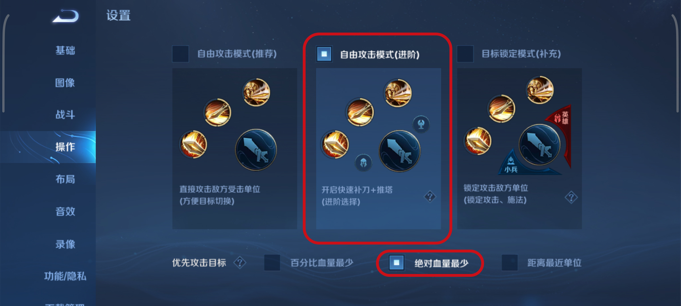Tap the 小兵 minion lock icon
Viewport: 681px width, 306px height.
pos(511,165)
